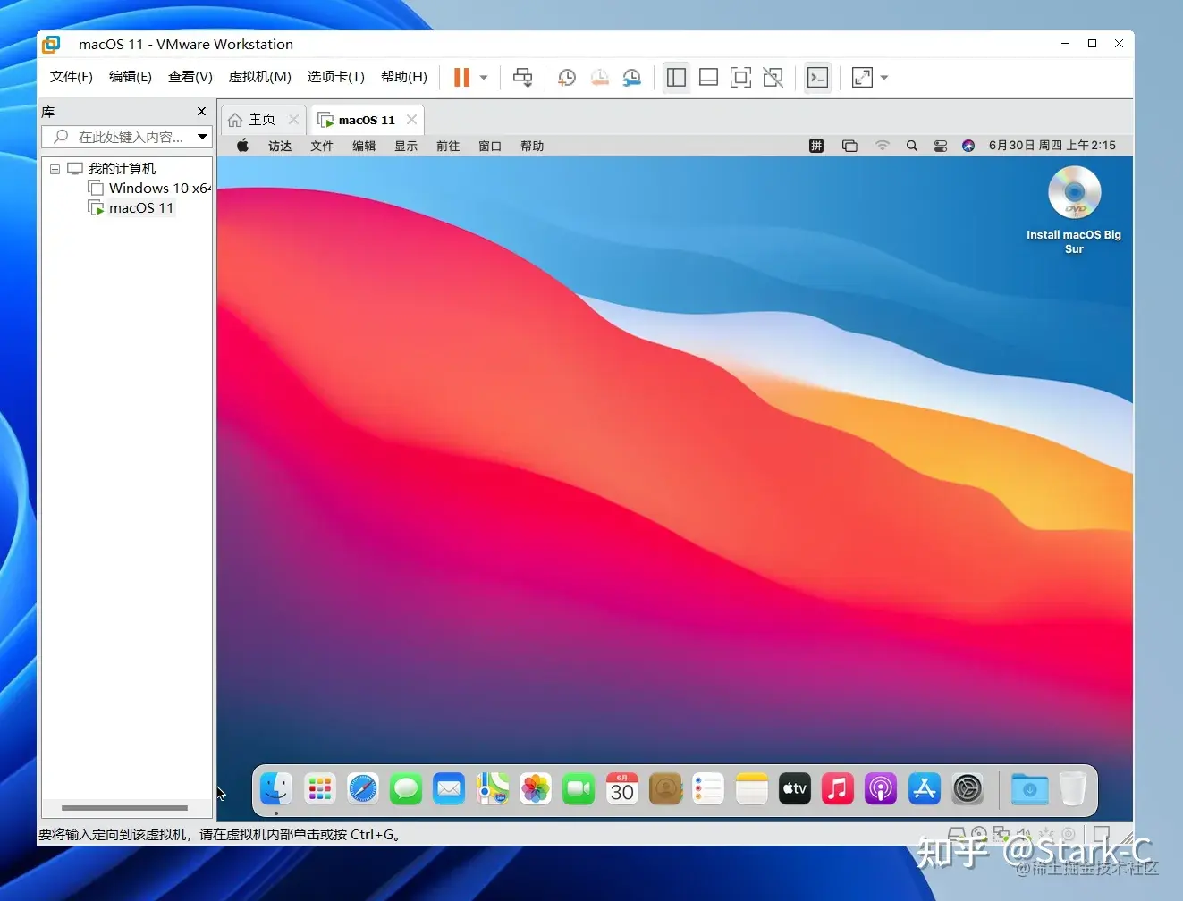The image size is (1183, 901).
Task: Click the date and time in menu bar
Action: click(x=1052, y=146)
